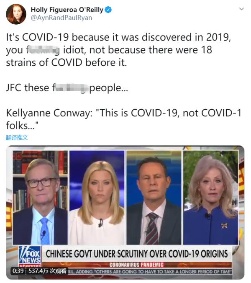Click the video panel with glasses-wearing man

click(40, 198)
